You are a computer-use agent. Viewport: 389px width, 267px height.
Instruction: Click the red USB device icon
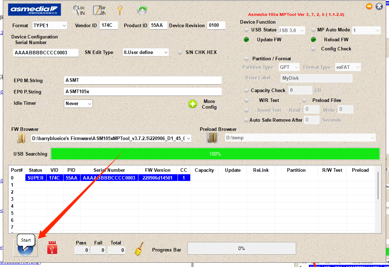(52, 248)
